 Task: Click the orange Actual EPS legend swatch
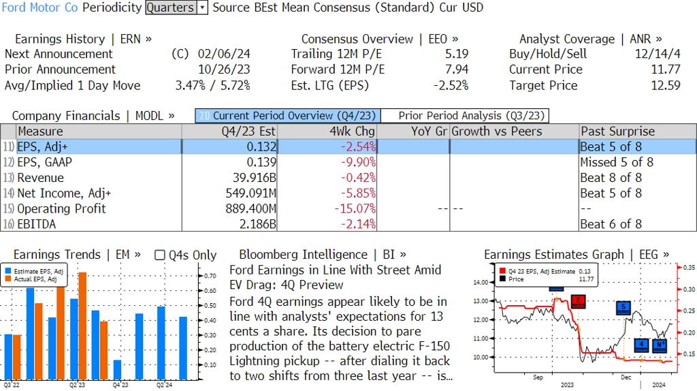pyautogui.click(x=8, y=279)
